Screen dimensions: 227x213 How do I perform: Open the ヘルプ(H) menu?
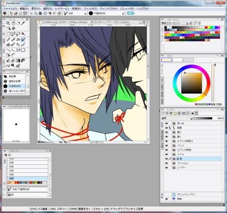click(x=142, y=9)
